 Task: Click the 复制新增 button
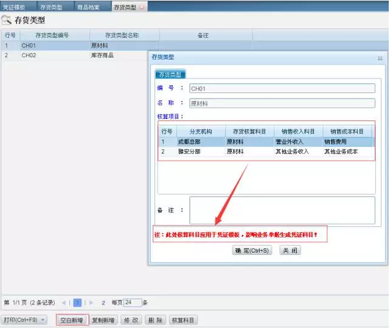(104, 319)
